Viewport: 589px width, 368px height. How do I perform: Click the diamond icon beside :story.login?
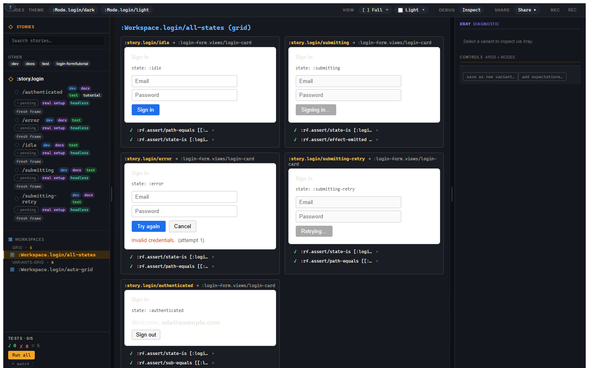(11, 79)
